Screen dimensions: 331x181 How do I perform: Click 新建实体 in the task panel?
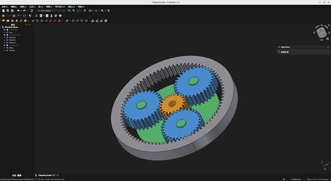click(284, 52)
